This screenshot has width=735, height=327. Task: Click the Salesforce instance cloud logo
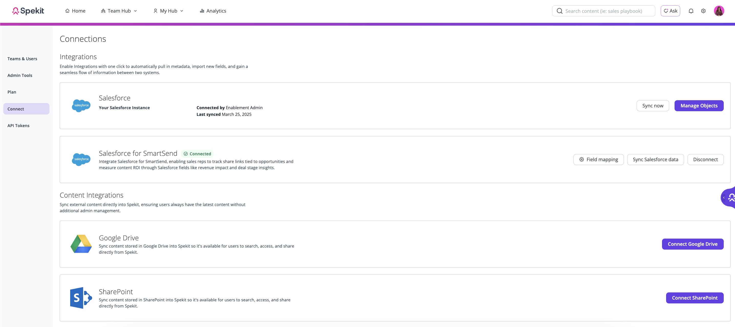point(81,106)
